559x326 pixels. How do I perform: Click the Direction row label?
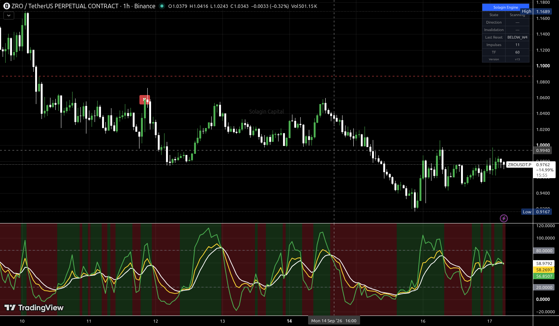tap(494, 22)
